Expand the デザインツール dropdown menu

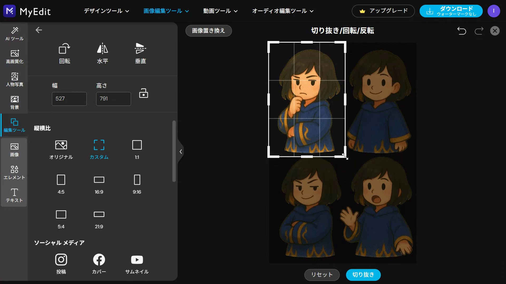pyautogui.click(x=106, y=11)
